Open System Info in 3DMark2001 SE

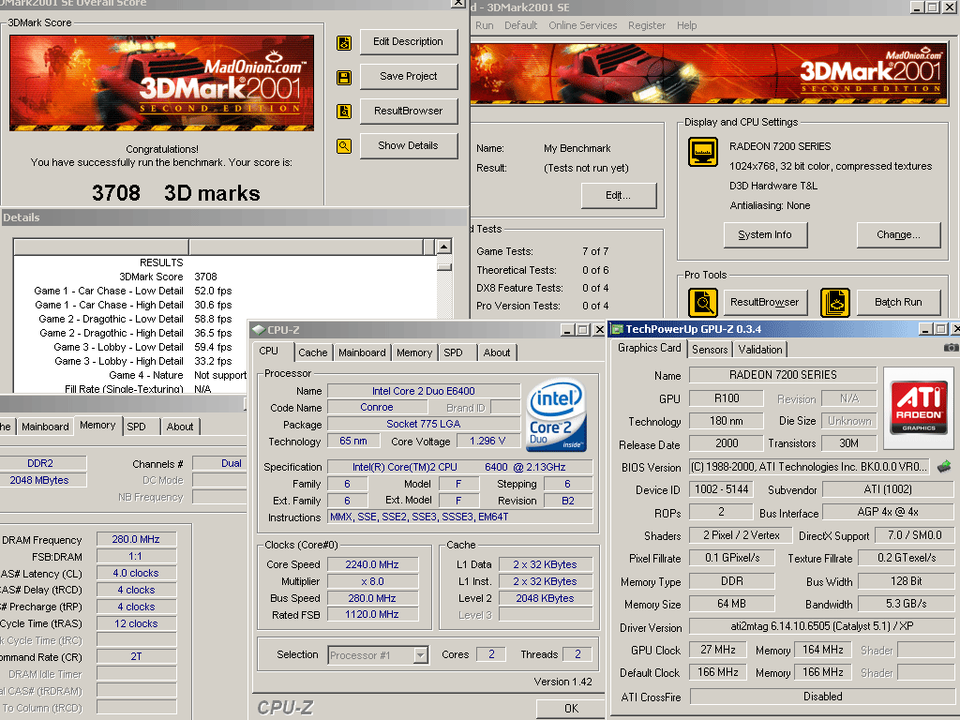(765, 235)
